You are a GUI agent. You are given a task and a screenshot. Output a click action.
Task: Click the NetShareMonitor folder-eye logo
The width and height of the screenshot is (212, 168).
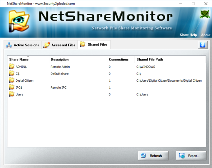[19, 21]
